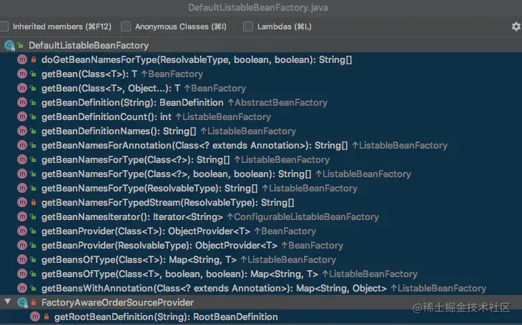Select the DefaultListableBeanFactory root row

(261, 45)
